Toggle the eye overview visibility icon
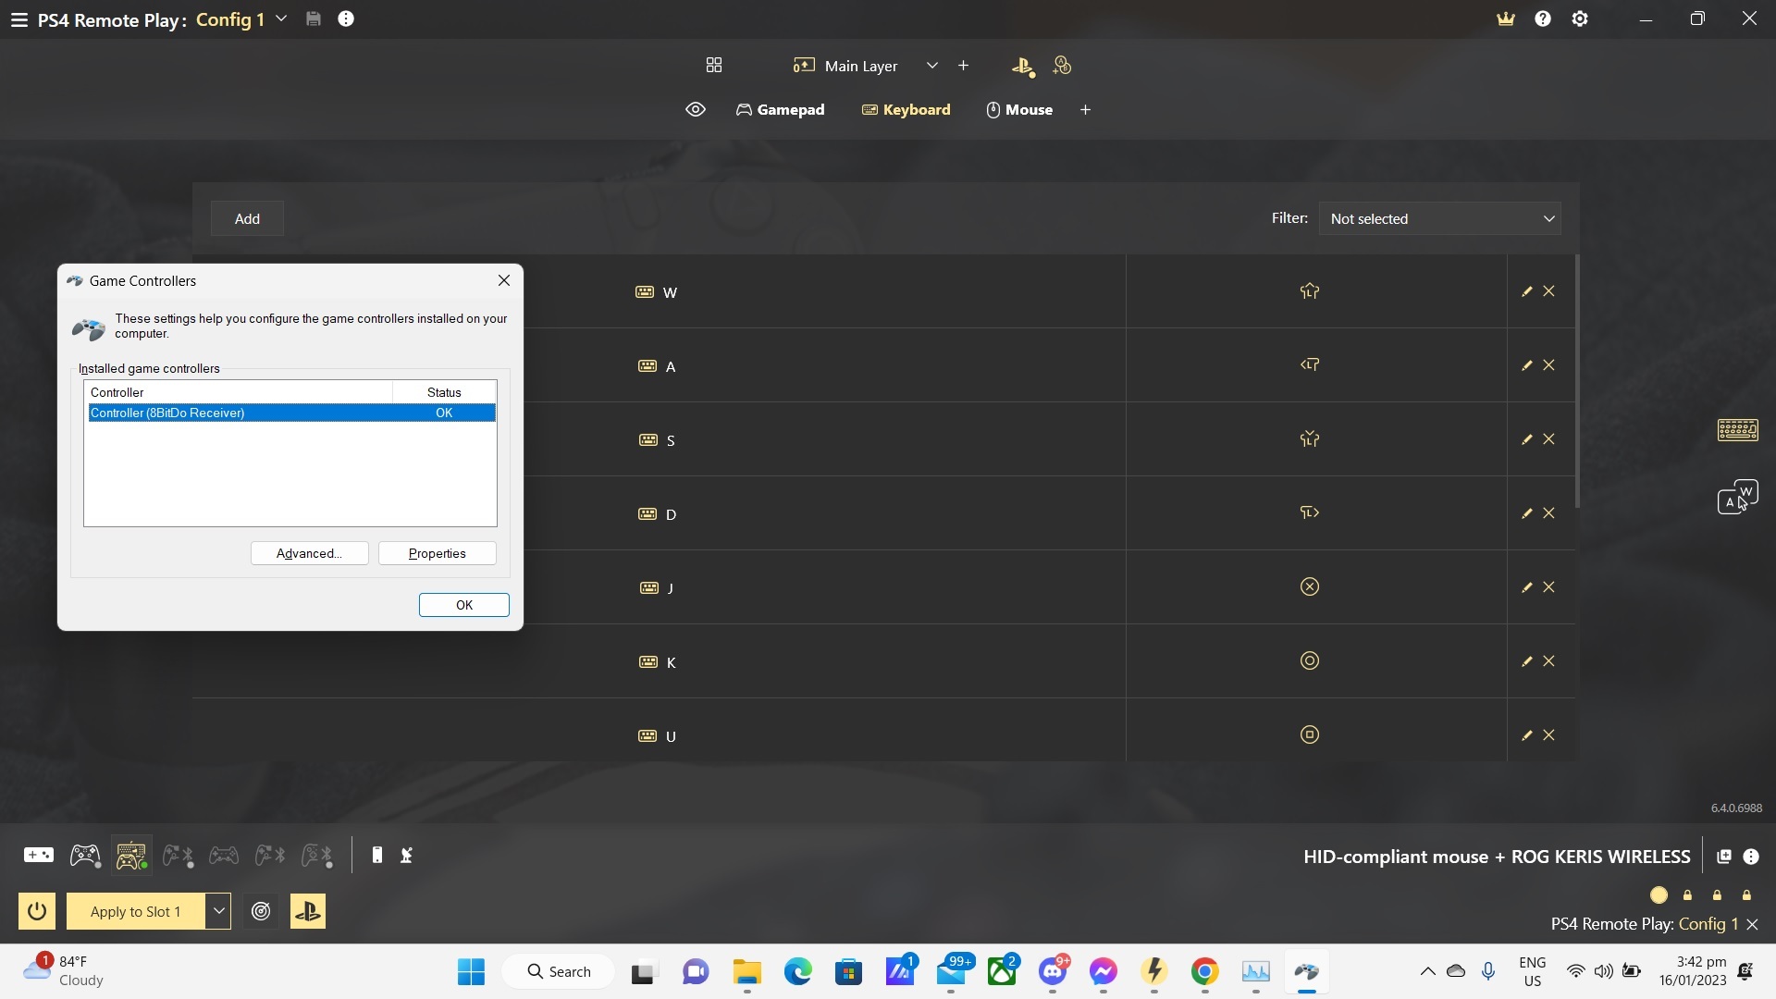Viewport: 1776px width, 999px height. click(695, 110)
